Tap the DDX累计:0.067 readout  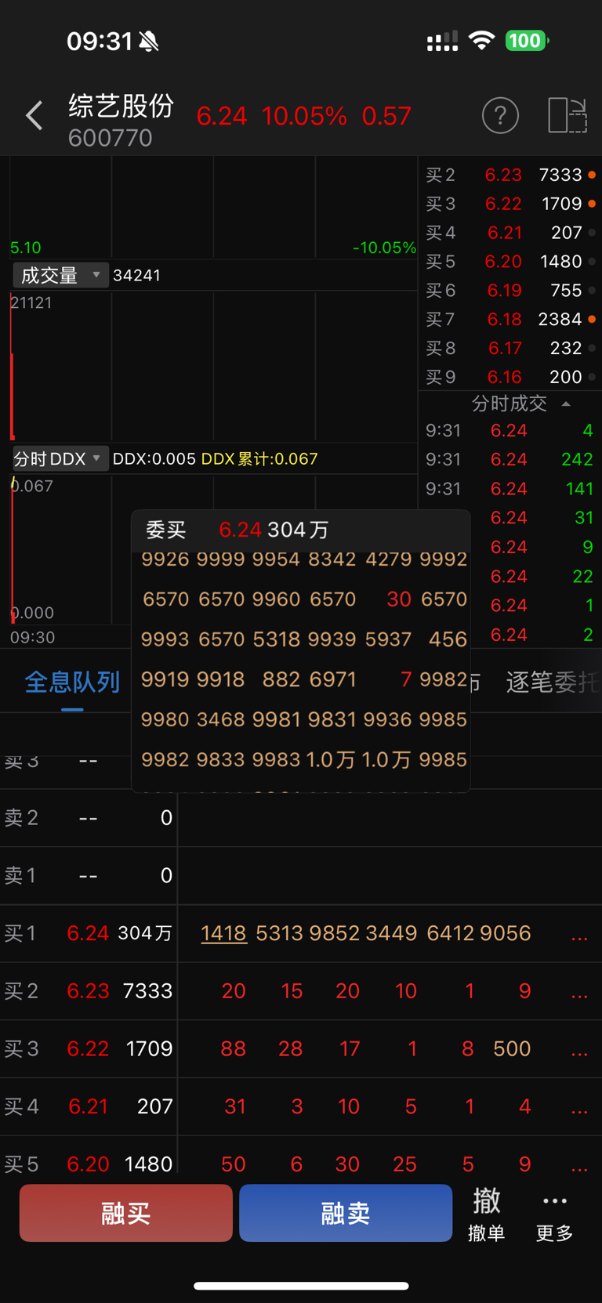259,459
